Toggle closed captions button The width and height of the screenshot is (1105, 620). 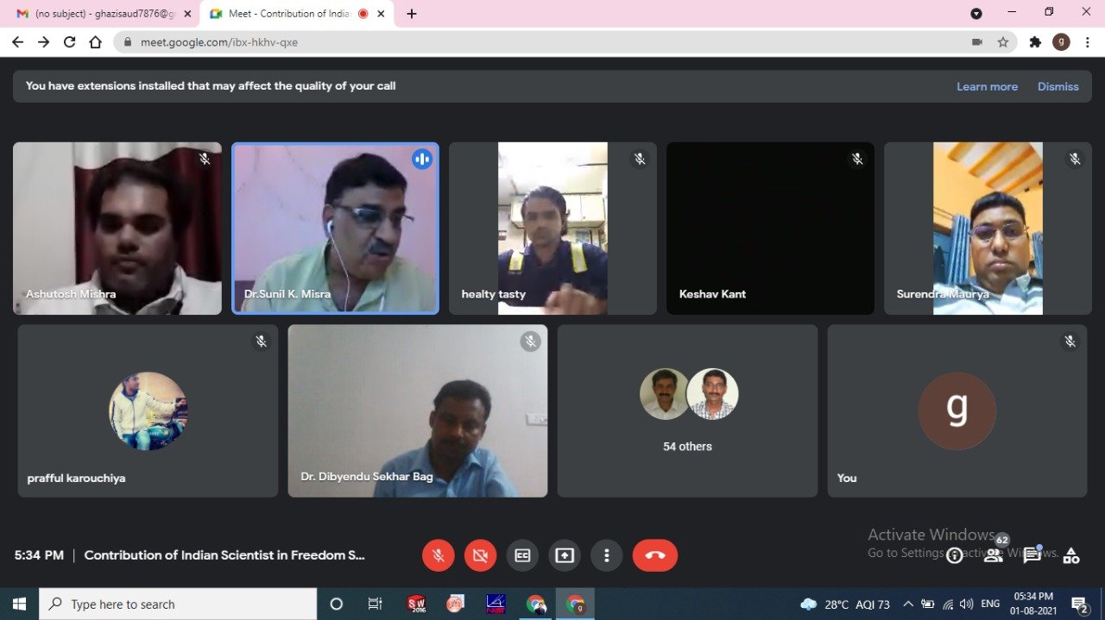(x=522, y=555)
